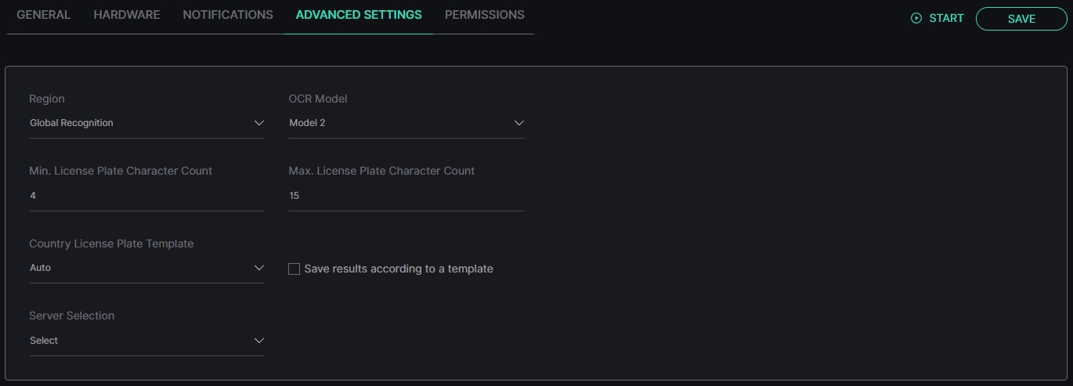Focus the Min. License Plate Character Count field
The image size is (1073, 386).
tap(146, 196)
